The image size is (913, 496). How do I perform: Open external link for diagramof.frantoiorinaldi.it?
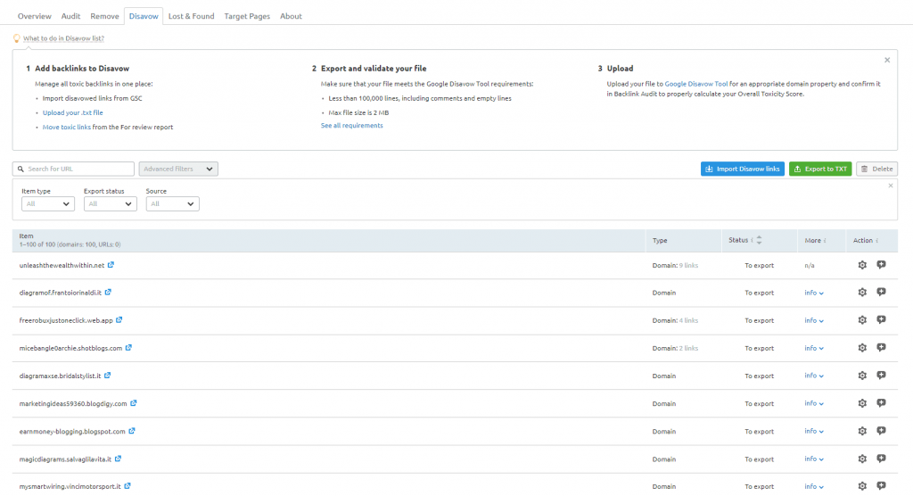108,292
